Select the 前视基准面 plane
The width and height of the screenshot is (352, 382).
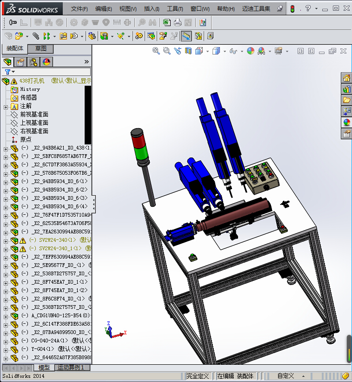click(34, 114)
